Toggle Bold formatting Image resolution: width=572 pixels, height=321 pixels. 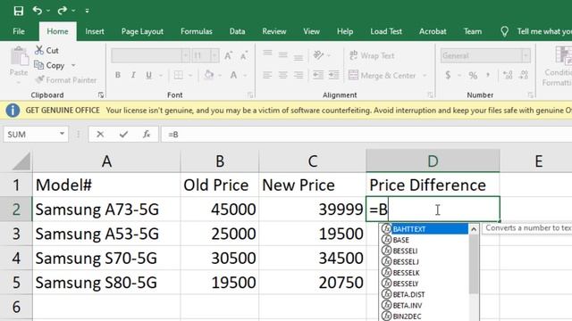(x=117, y=75)
